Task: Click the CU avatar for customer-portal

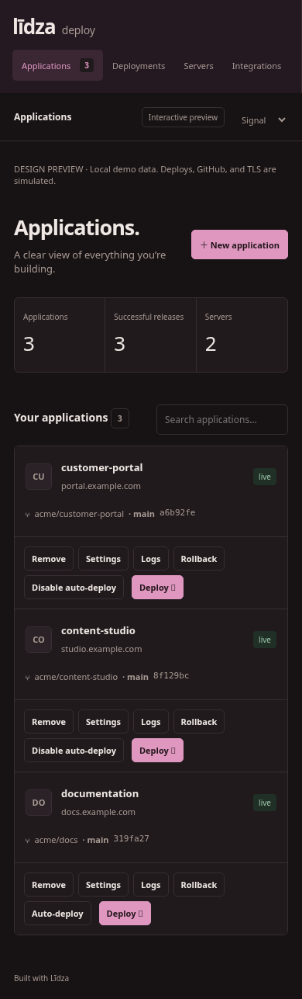Action: (x=39, y=477)
